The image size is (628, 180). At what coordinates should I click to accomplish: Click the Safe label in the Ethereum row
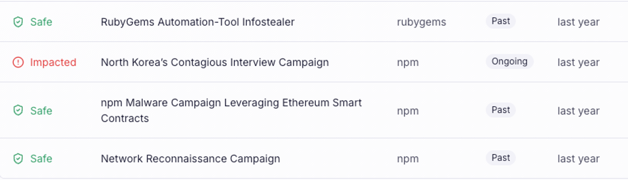click(41, 111)
